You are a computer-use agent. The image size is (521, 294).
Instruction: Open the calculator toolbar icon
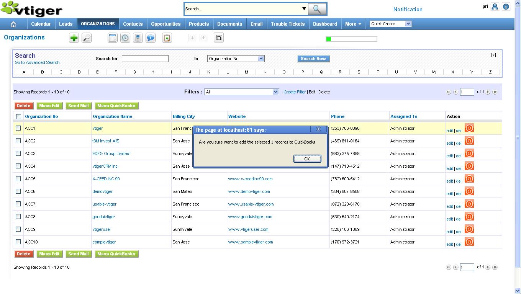coord(138,38)
